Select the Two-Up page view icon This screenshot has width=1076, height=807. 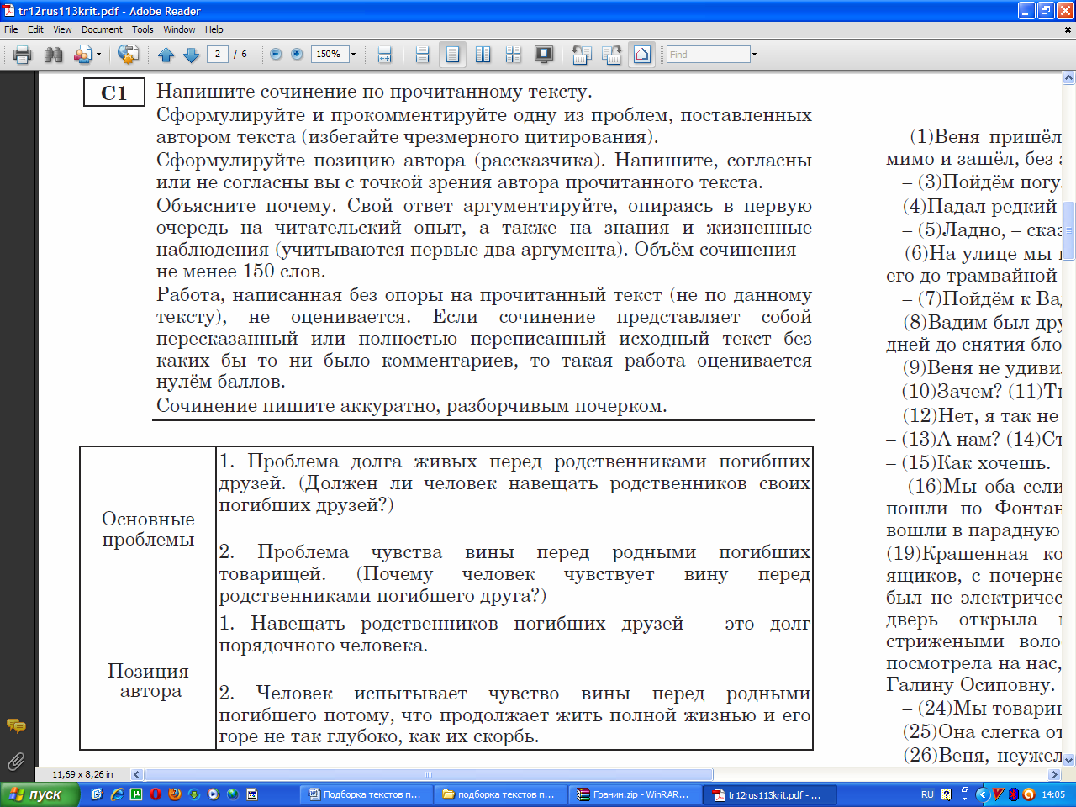[x=483, y=55]
